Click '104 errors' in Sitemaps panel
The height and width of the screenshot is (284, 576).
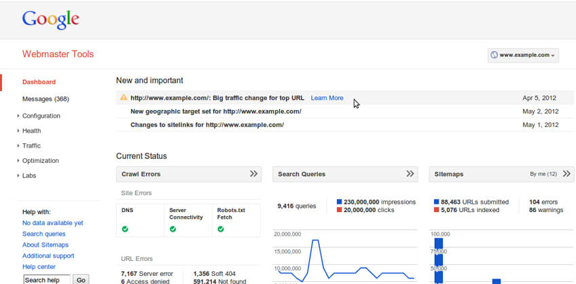coord(543,202)
